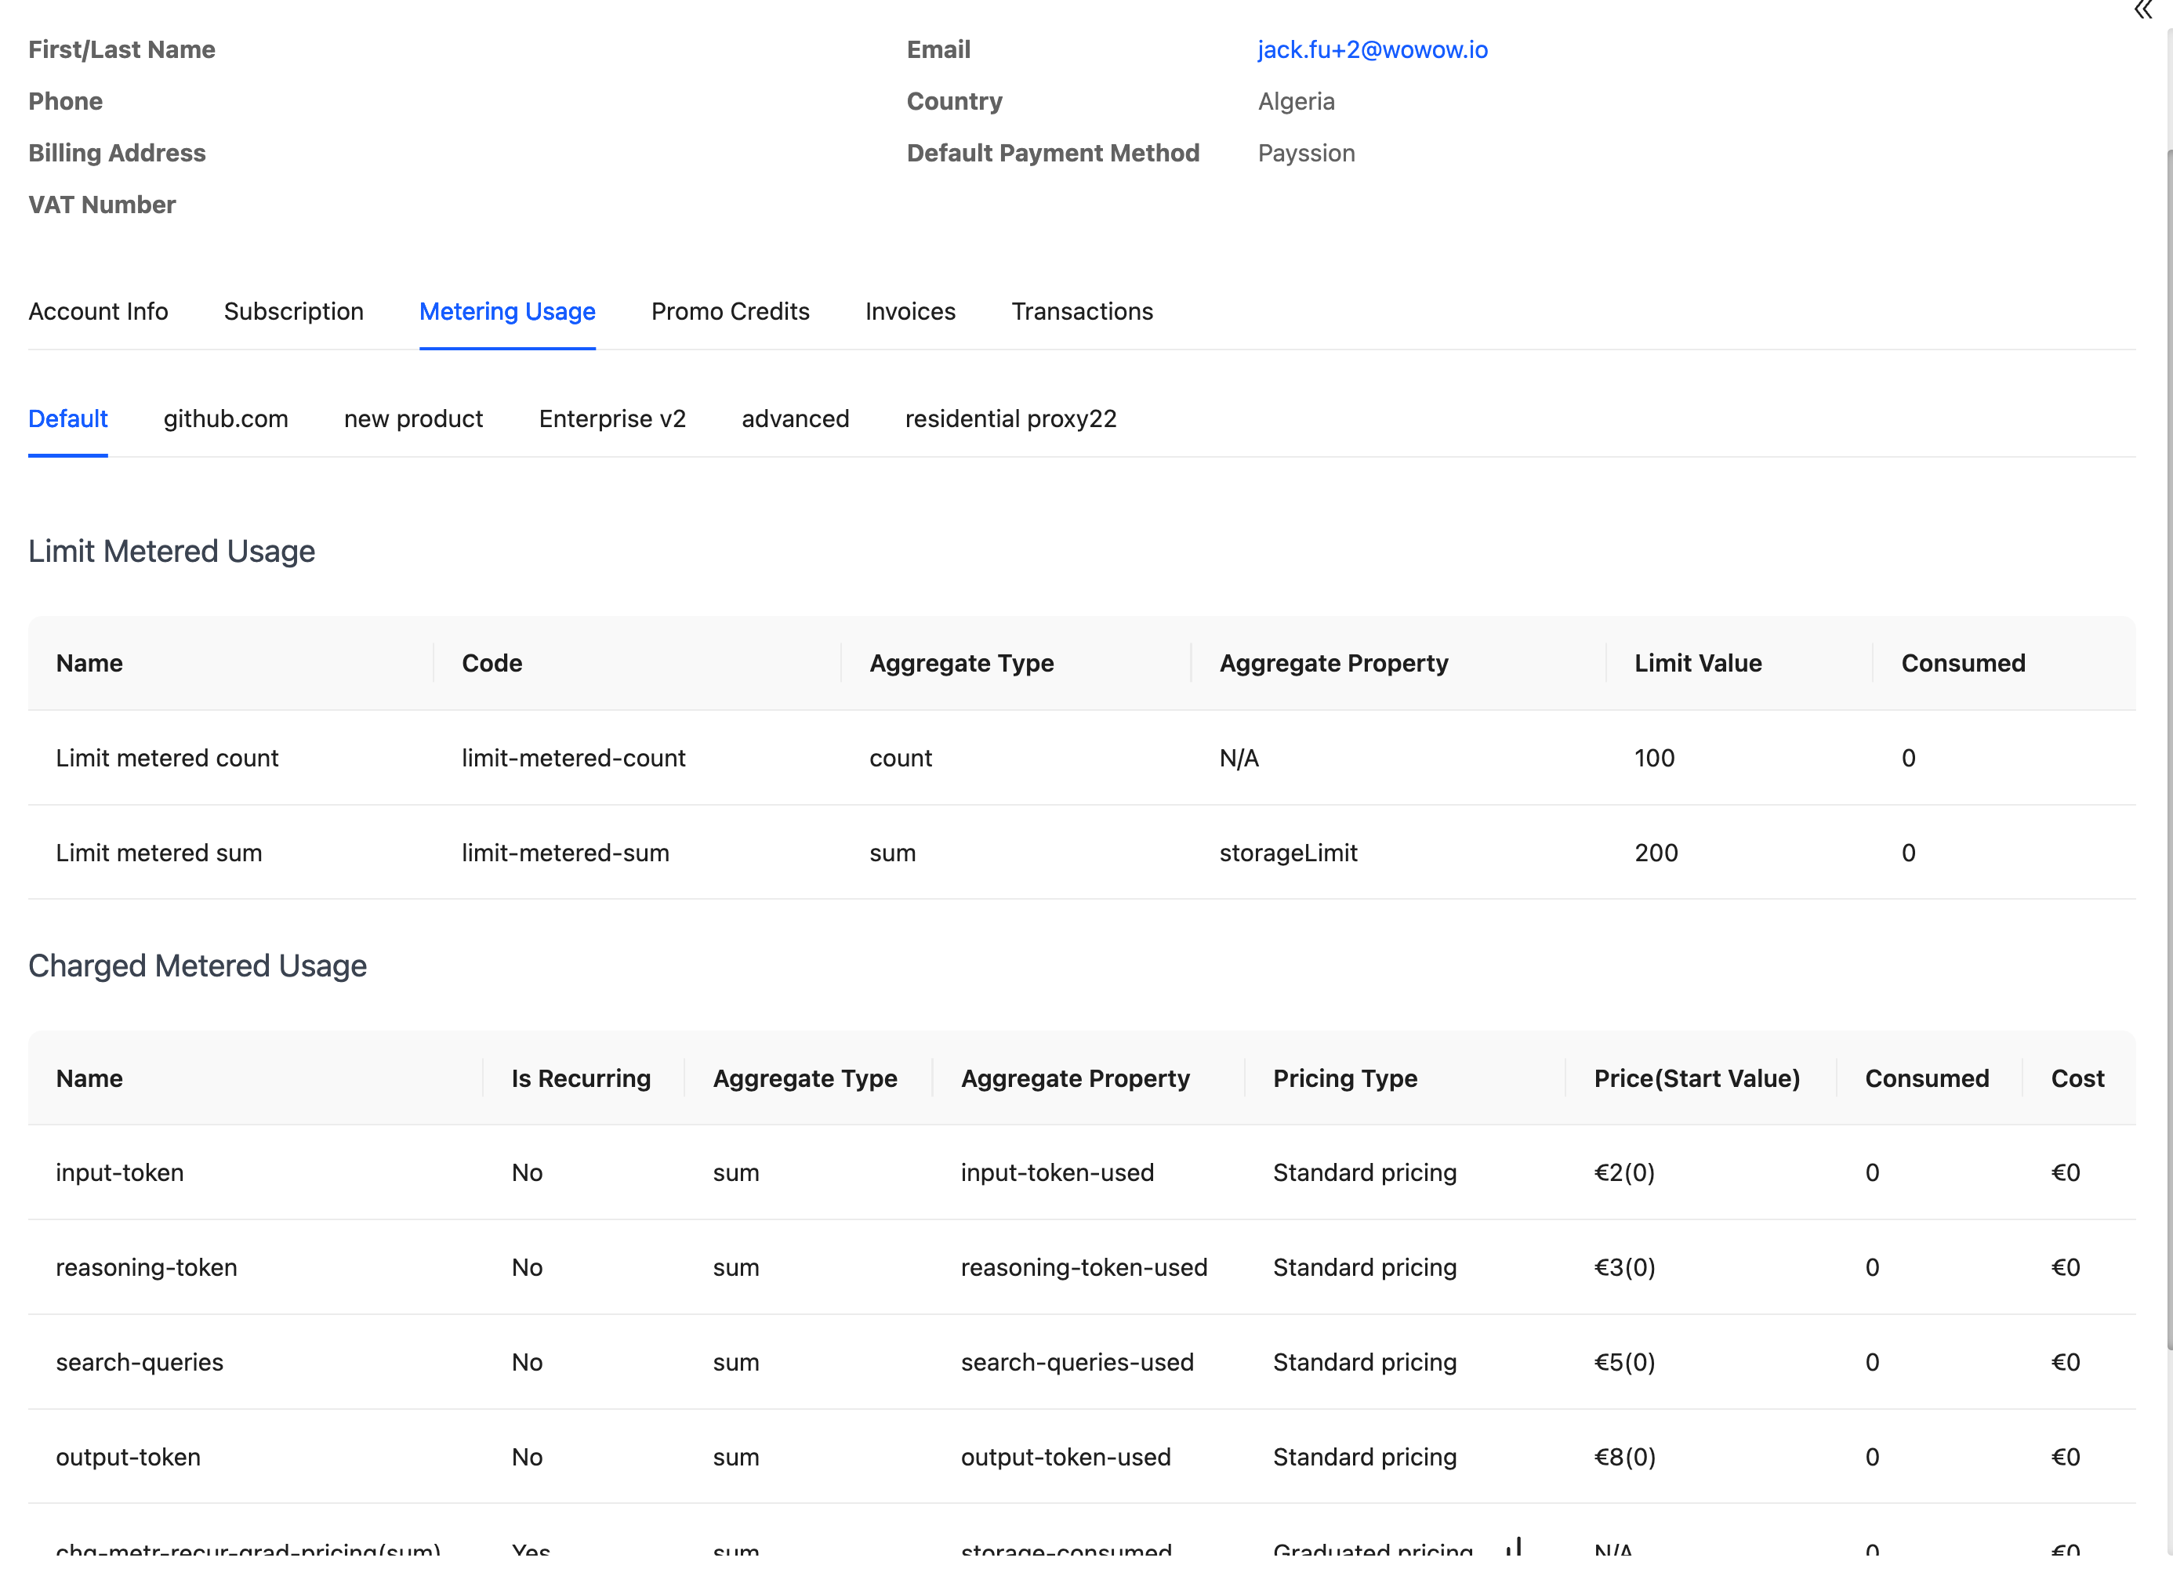Click the Limit Value column header

1696,663
